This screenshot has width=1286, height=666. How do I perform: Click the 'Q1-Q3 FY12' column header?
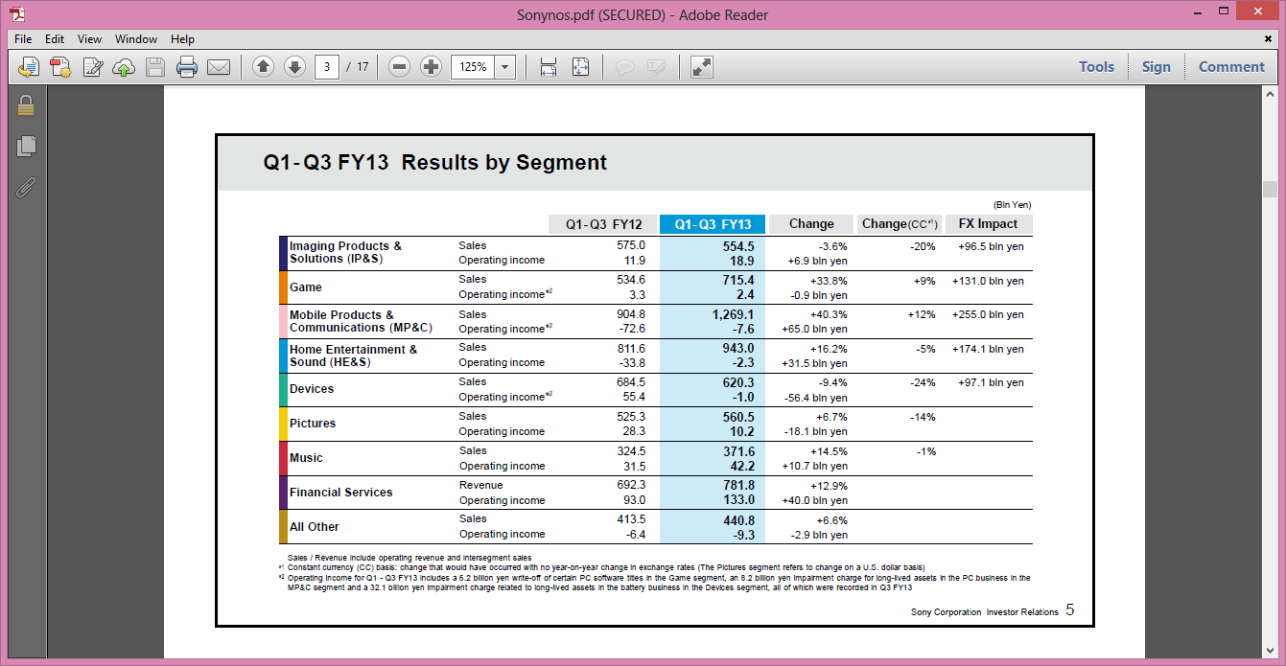point(602,224)
